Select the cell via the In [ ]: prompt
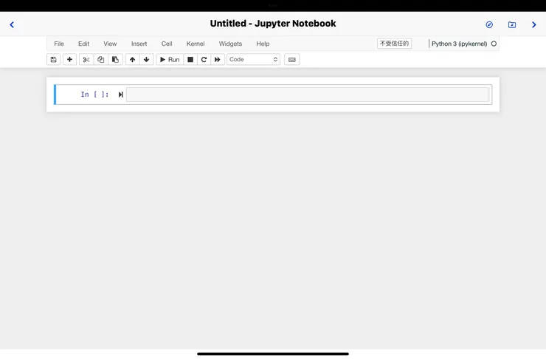This screenshot has height=359, width=546. click(x=94, y=95)
